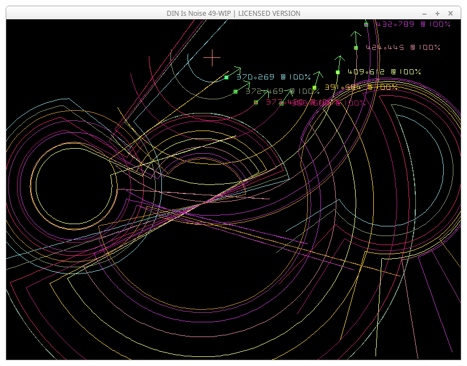Click the DIN Is Noise 49-WIP title bar
467x366 pixels.
[233, 14]
